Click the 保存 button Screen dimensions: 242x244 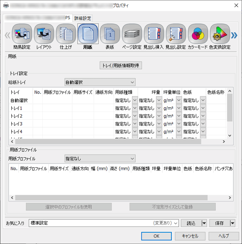tap(220, 223)
